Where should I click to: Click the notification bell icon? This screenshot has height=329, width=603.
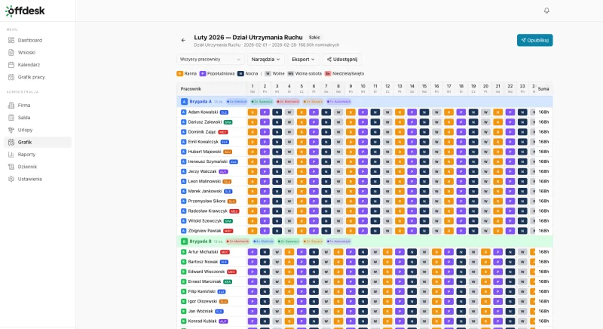click(546, 11)
